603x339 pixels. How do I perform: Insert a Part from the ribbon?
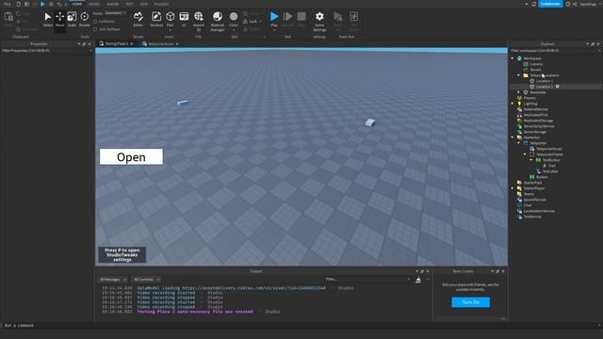click(170, 19)
